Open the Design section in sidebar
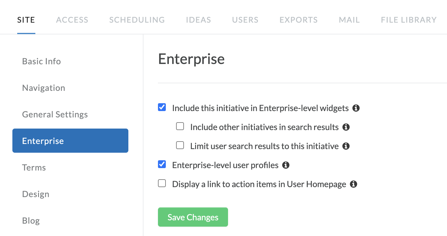Viewport: 447px width, 236px height. tap(36, 194)
